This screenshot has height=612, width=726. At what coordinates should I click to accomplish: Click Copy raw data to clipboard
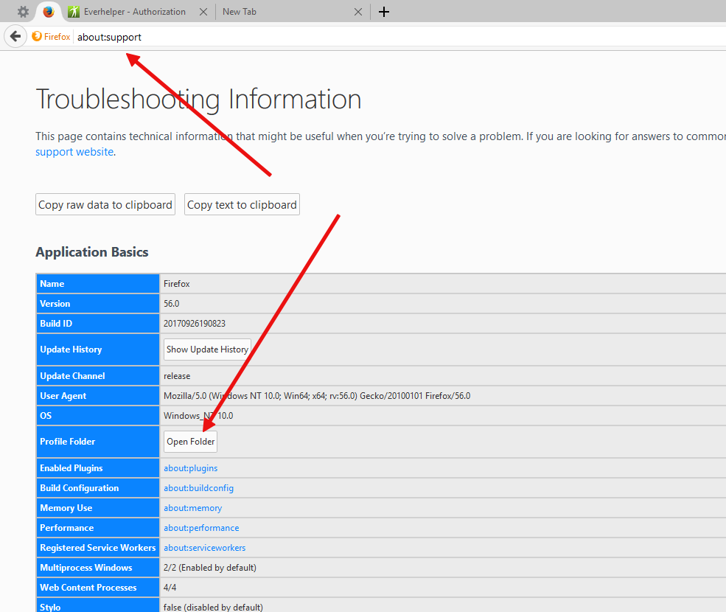[105, 204]
